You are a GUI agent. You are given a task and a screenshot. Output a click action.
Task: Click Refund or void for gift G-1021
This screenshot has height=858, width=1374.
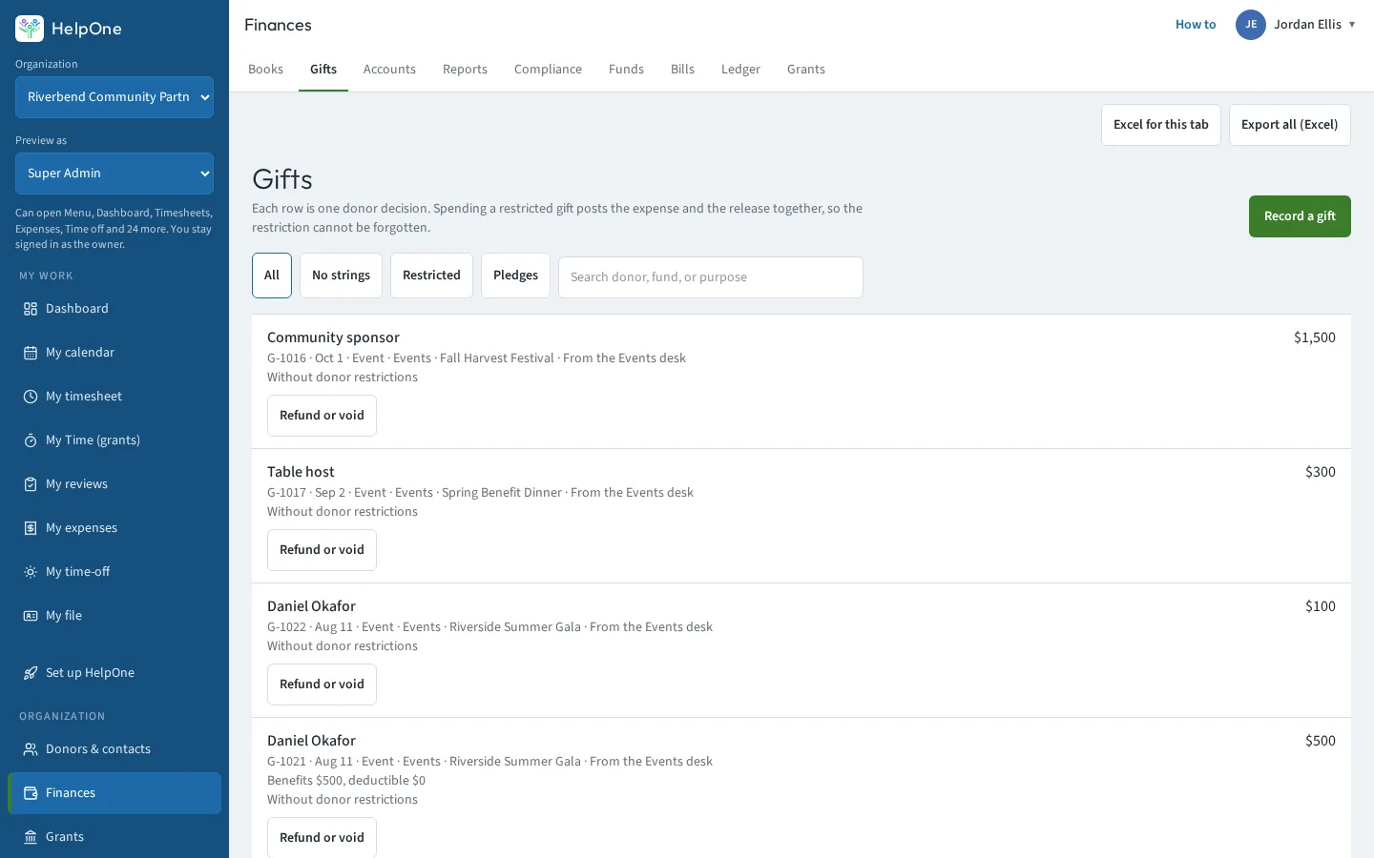coord(322,838)
